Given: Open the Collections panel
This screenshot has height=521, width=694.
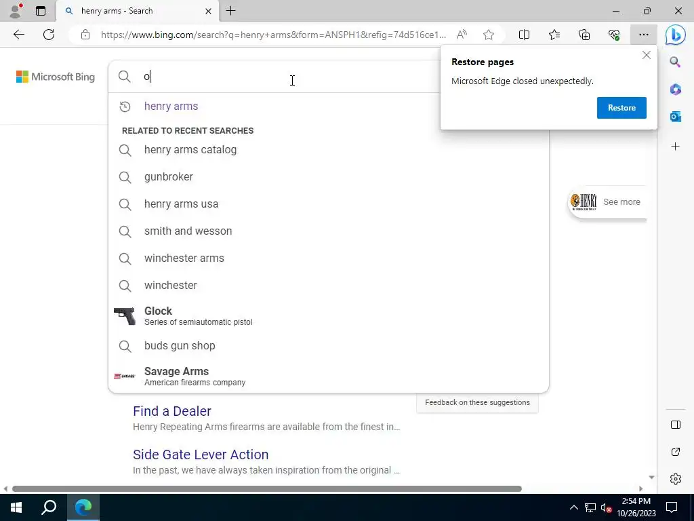Looking at the screenshot, I should click(584, 35).
